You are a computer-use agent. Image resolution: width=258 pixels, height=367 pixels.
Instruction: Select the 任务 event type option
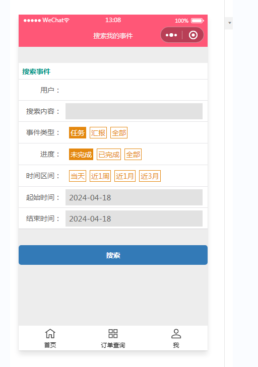[x=78, y=133]
